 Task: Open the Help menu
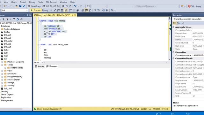[x=72, y=2]
